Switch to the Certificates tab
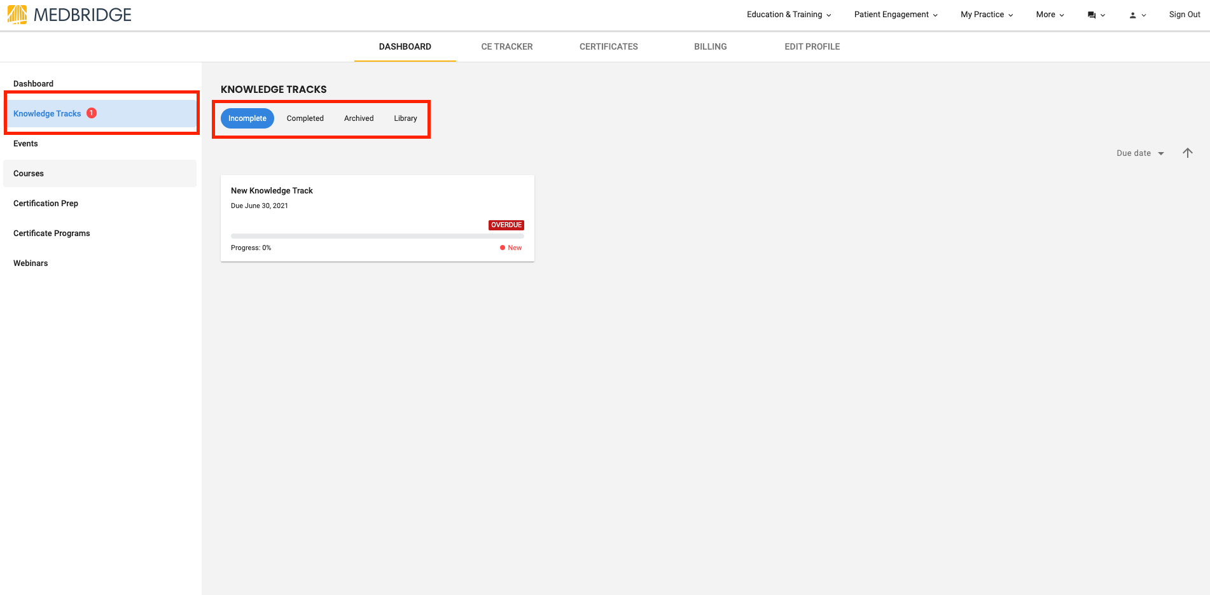1210x595 pixels. pos(609,46)
